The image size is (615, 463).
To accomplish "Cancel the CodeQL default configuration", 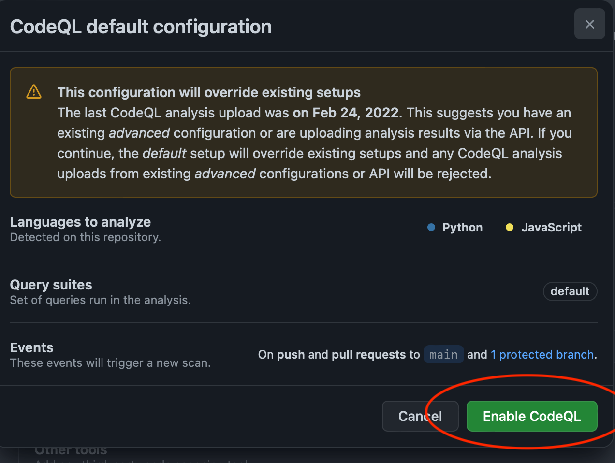I will click(420, 416).
